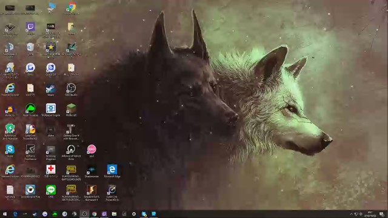Select the Razer Synapse green cloud icon
The height and width of the screenshot is (218, 388).
tap(30, 110)
